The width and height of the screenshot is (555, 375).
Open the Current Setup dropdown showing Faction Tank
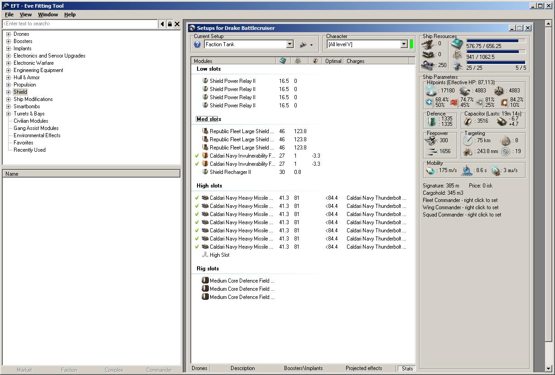pos(290,44)
